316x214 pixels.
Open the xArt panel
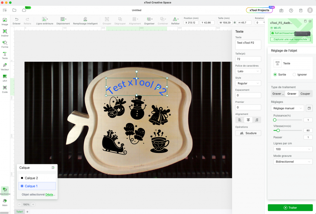pos(5,78)
